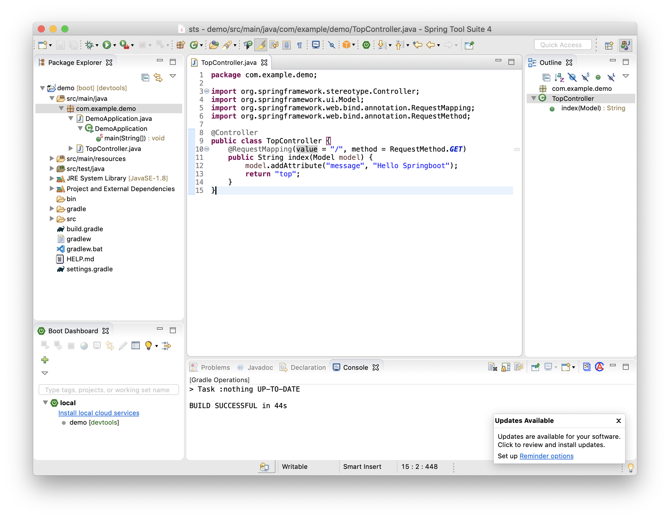Click the status bar lightbulb tip icon
The width and height of the screenshot is (670, 519).
(x=631, y=467)
